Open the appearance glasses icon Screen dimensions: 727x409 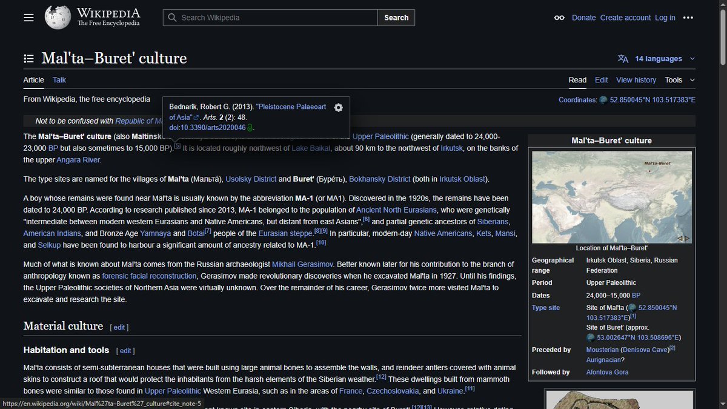[559, 18]
